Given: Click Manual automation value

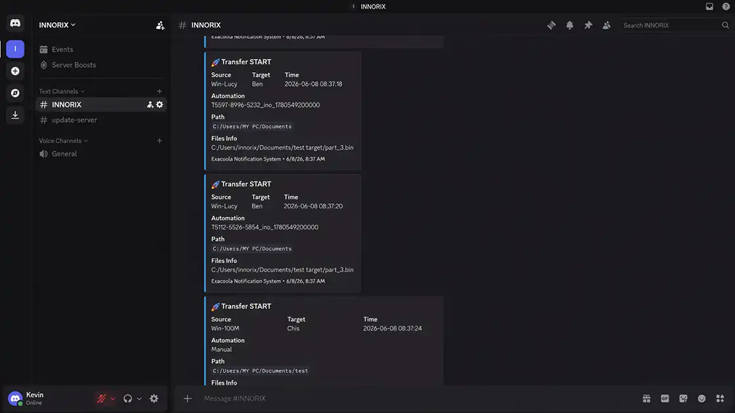Looking at the screenshot, I should [x=221, y=349].
